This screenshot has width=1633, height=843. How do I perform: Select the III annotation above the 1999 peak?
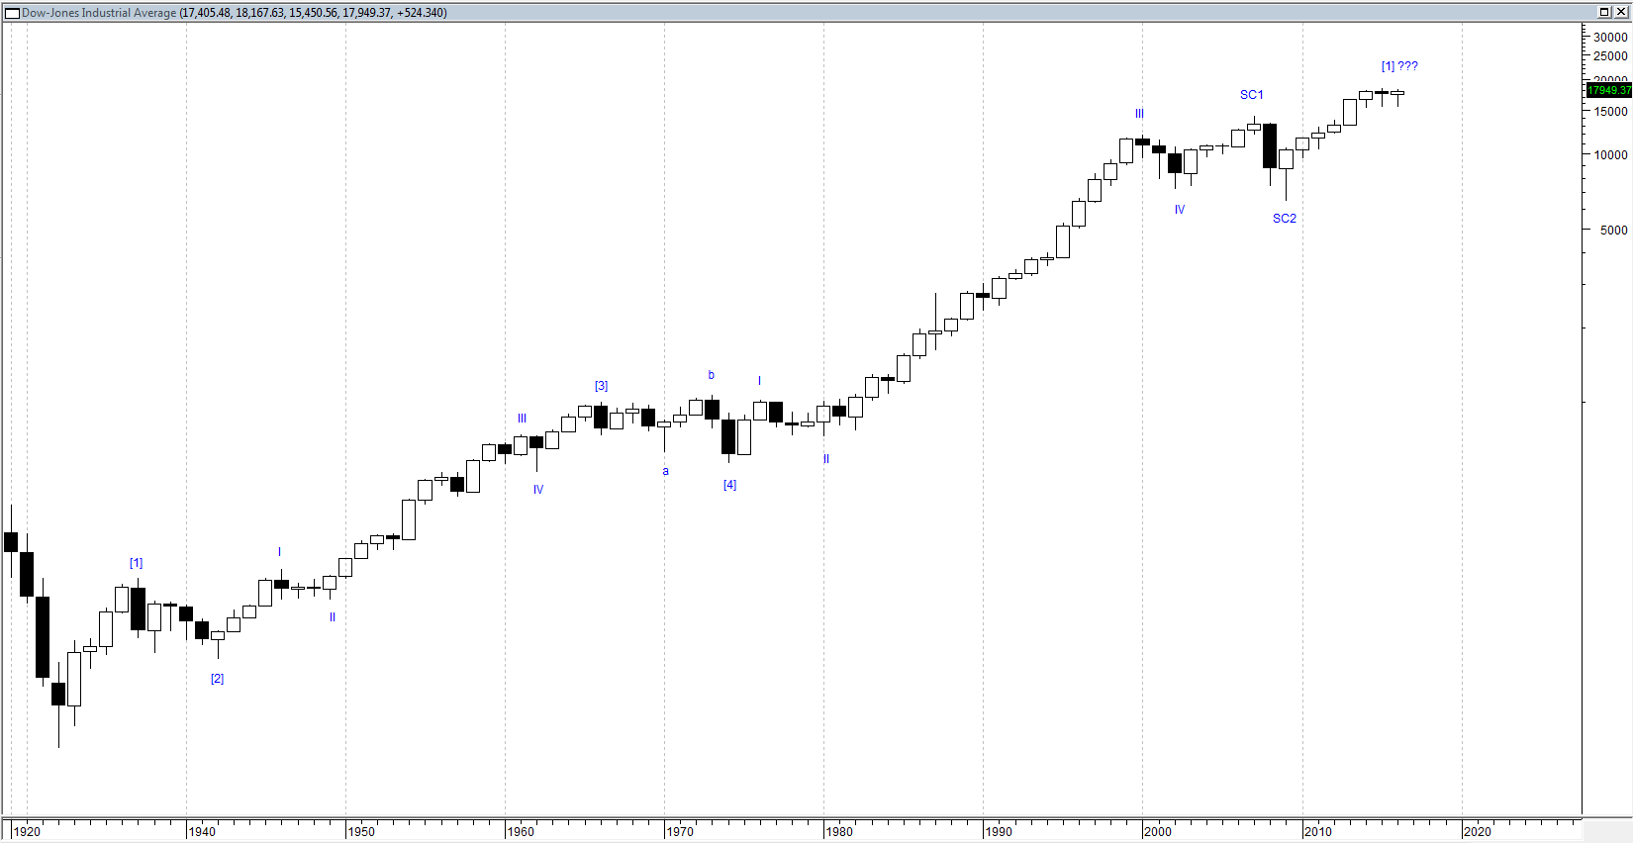tap(1139, 114)
